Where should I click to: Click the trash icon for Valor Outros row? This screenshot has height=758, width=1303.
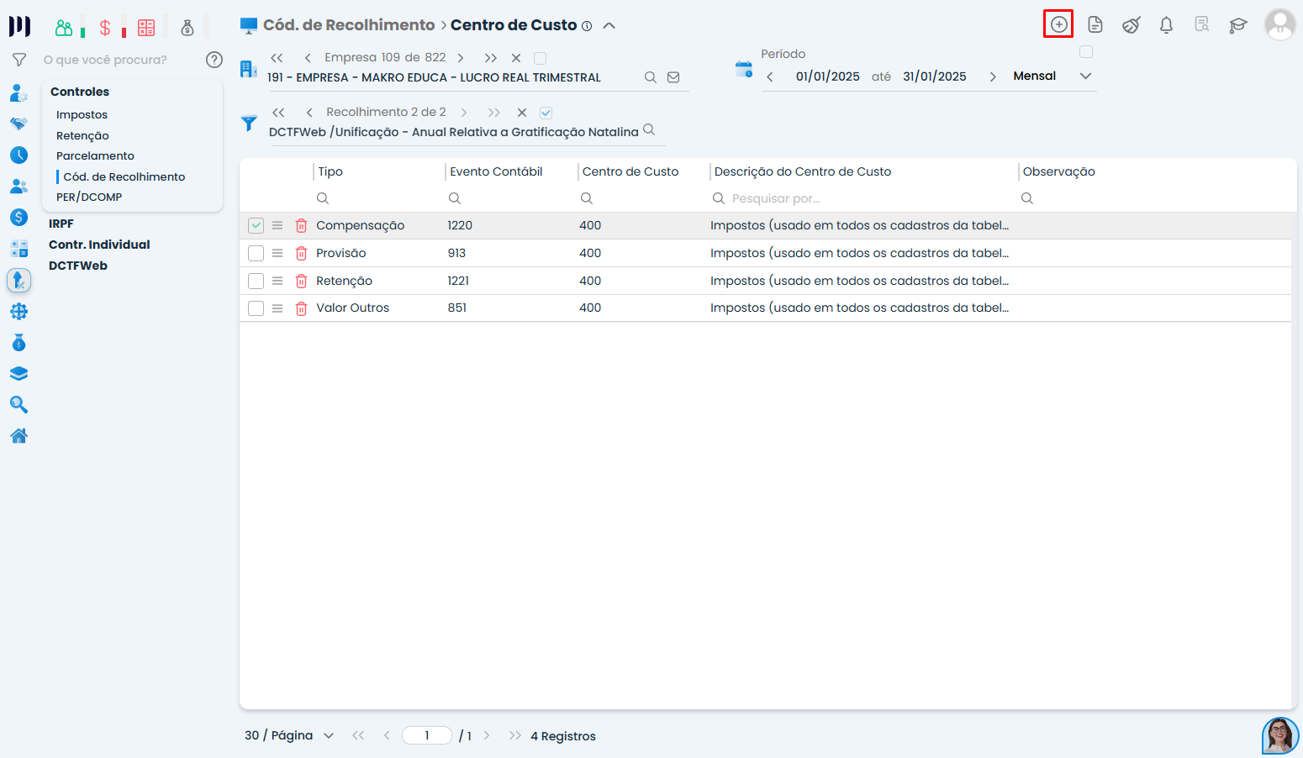click(301, 308)
